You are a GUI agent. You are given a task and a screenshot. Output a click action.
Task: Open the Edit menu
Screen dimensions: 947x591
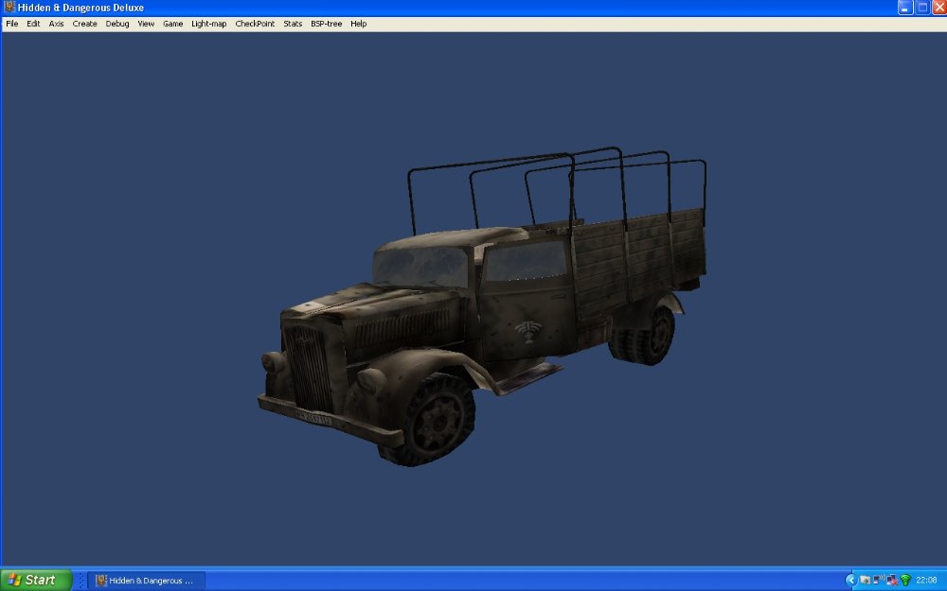pos(33,24)
